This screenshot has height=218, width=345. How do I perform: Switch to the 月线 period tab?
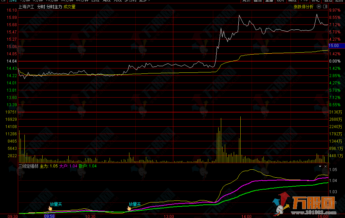pos(118,1)
